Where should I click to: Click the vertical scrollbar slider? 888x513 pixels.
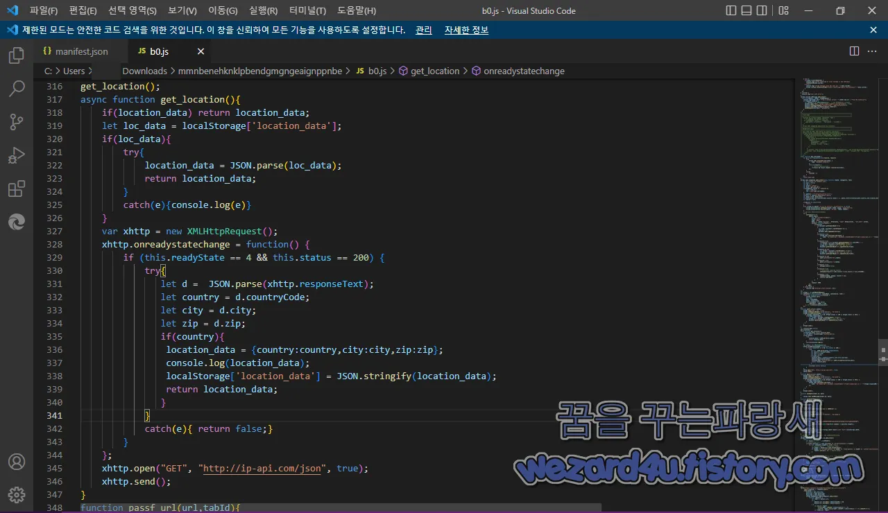(882, 351)
